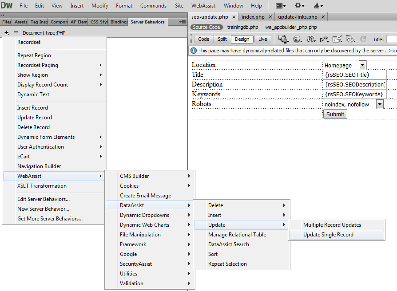Click the info icon in the notice bar

[194, 51]
